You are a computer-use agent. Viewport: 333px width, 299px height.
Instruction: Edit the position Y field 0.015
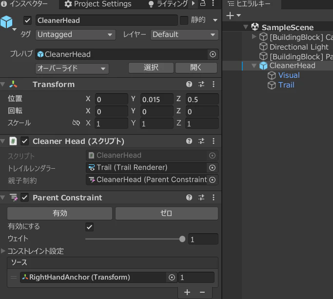[157, 99]
